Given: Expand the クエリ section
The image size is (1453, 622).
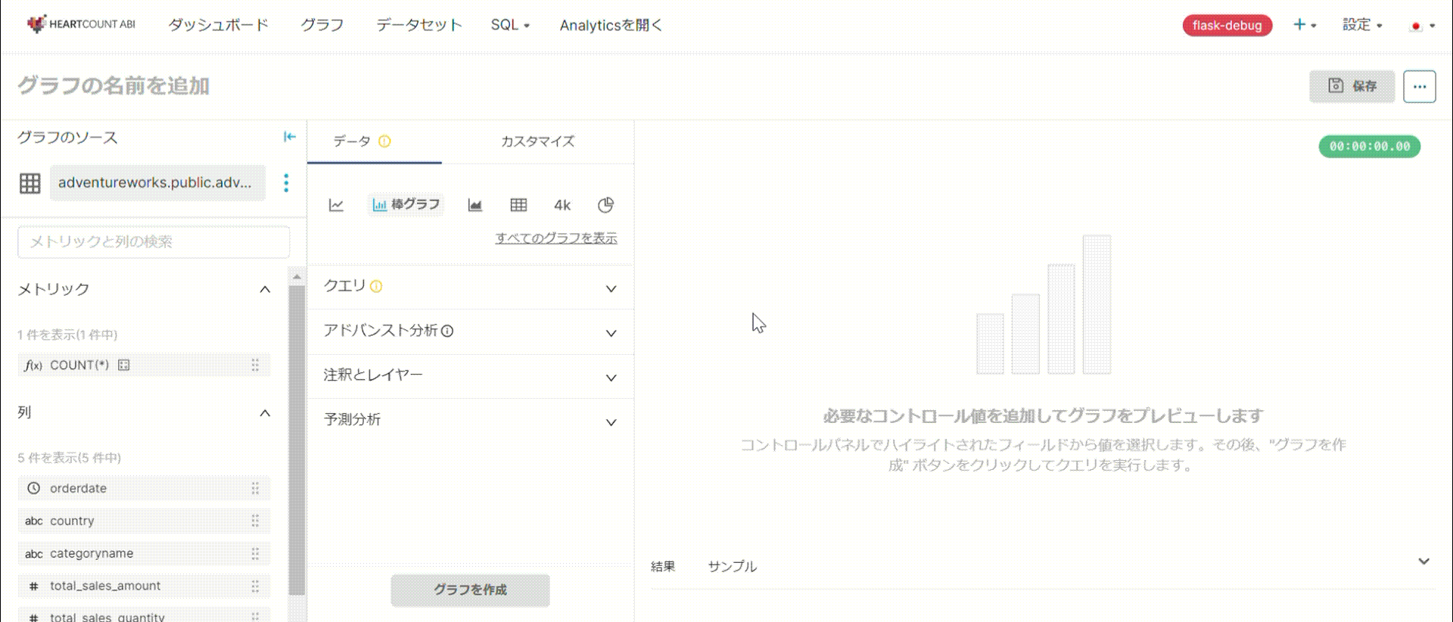Looking at the screenshot, I should (611, 288).
